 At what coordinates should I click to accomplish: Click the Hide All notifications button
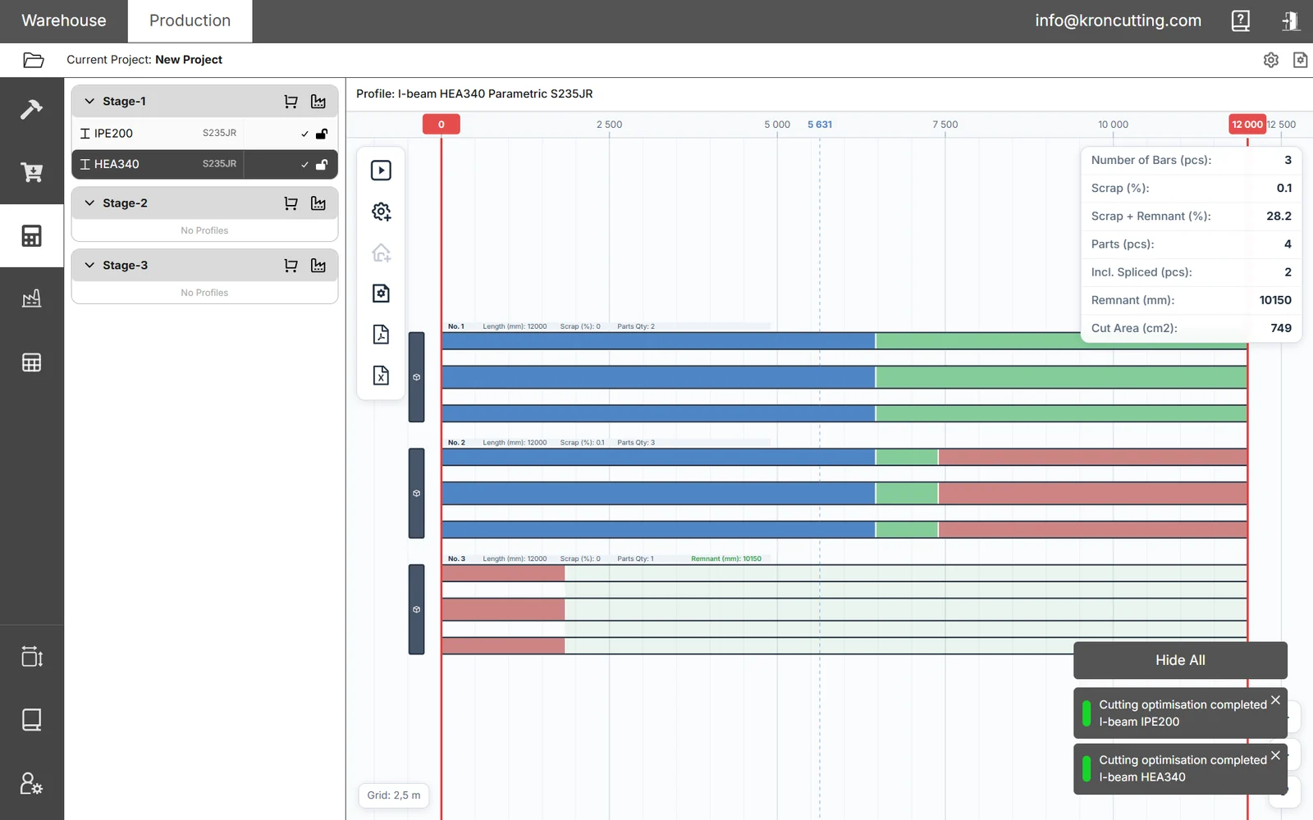click(1180, 660)
